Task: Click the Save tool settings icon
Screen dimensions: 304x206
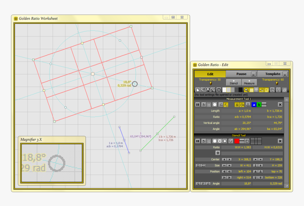Action: (x=208, y=90)
